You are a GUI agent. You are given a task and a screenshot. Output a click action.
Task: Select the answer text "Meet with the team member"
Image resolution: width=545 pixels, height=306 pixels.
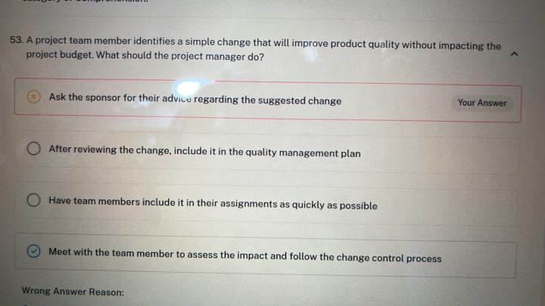[114, 254]
